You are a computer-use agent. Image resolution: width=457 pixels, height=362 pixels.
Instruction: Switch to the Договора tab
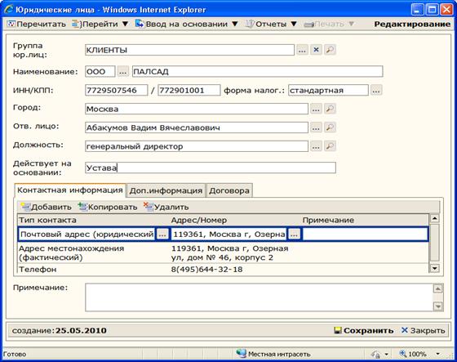(x=229, y=190)
